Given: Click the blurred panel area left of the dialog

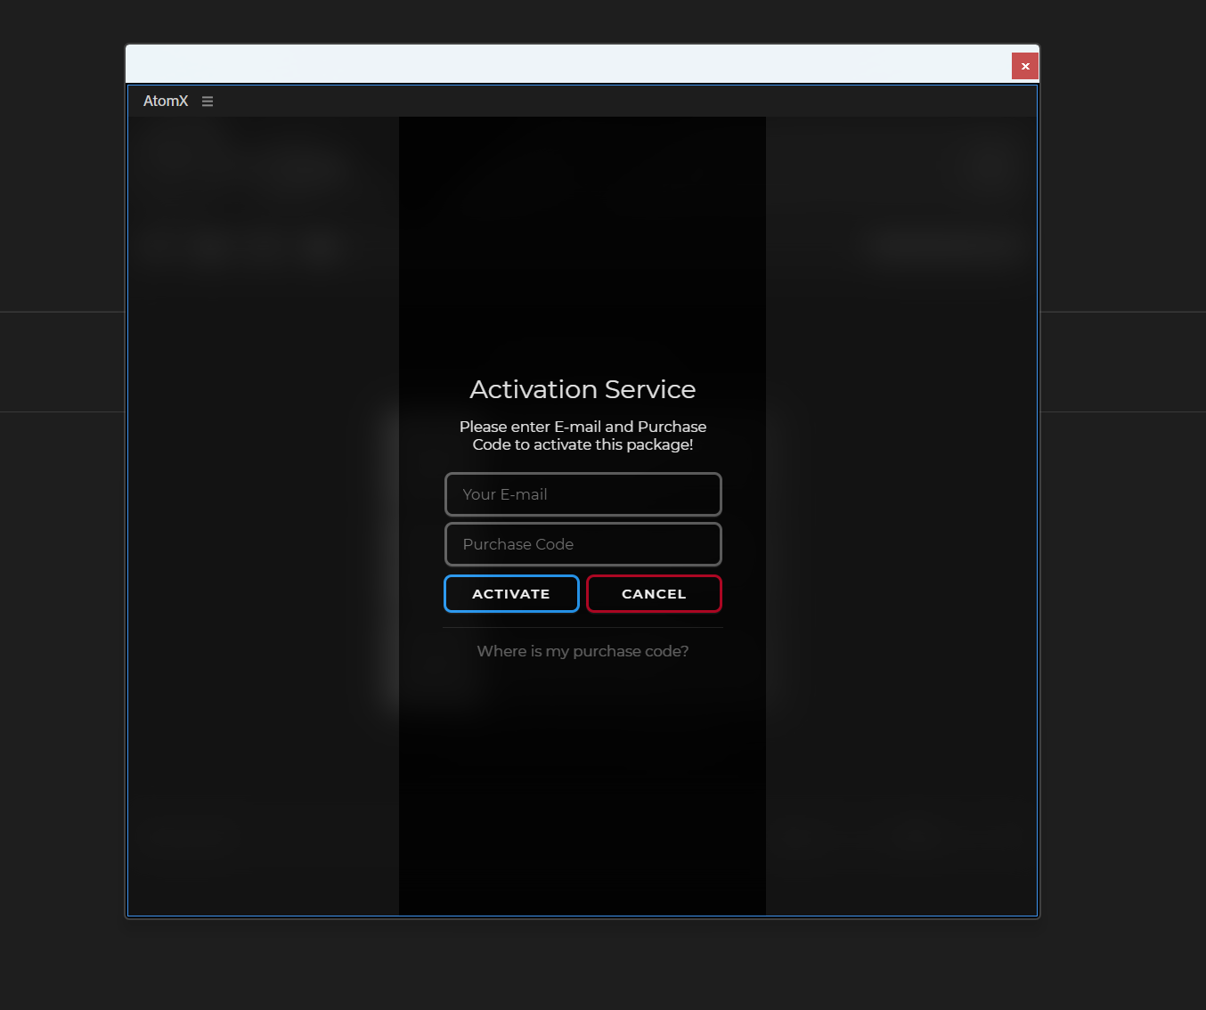Looking at the screenshot, I should click(264, 515).
